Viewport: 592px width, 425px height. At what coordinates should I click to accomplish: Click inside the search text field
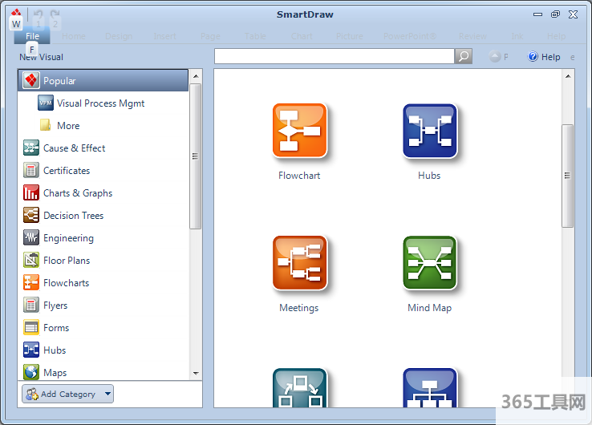[334, 56]
